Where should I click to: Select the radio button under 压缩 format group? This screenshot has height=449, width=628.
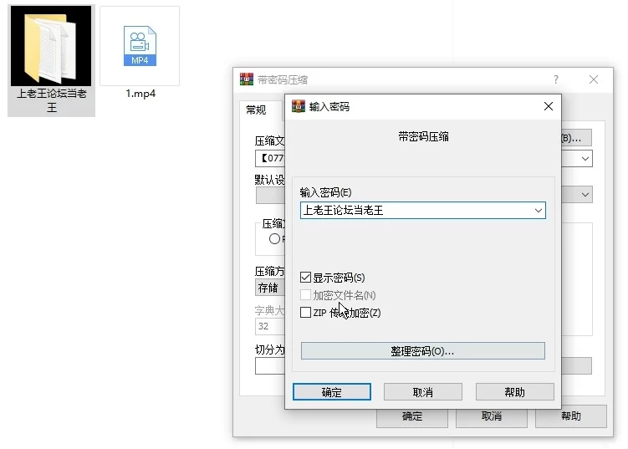[274, 239]
